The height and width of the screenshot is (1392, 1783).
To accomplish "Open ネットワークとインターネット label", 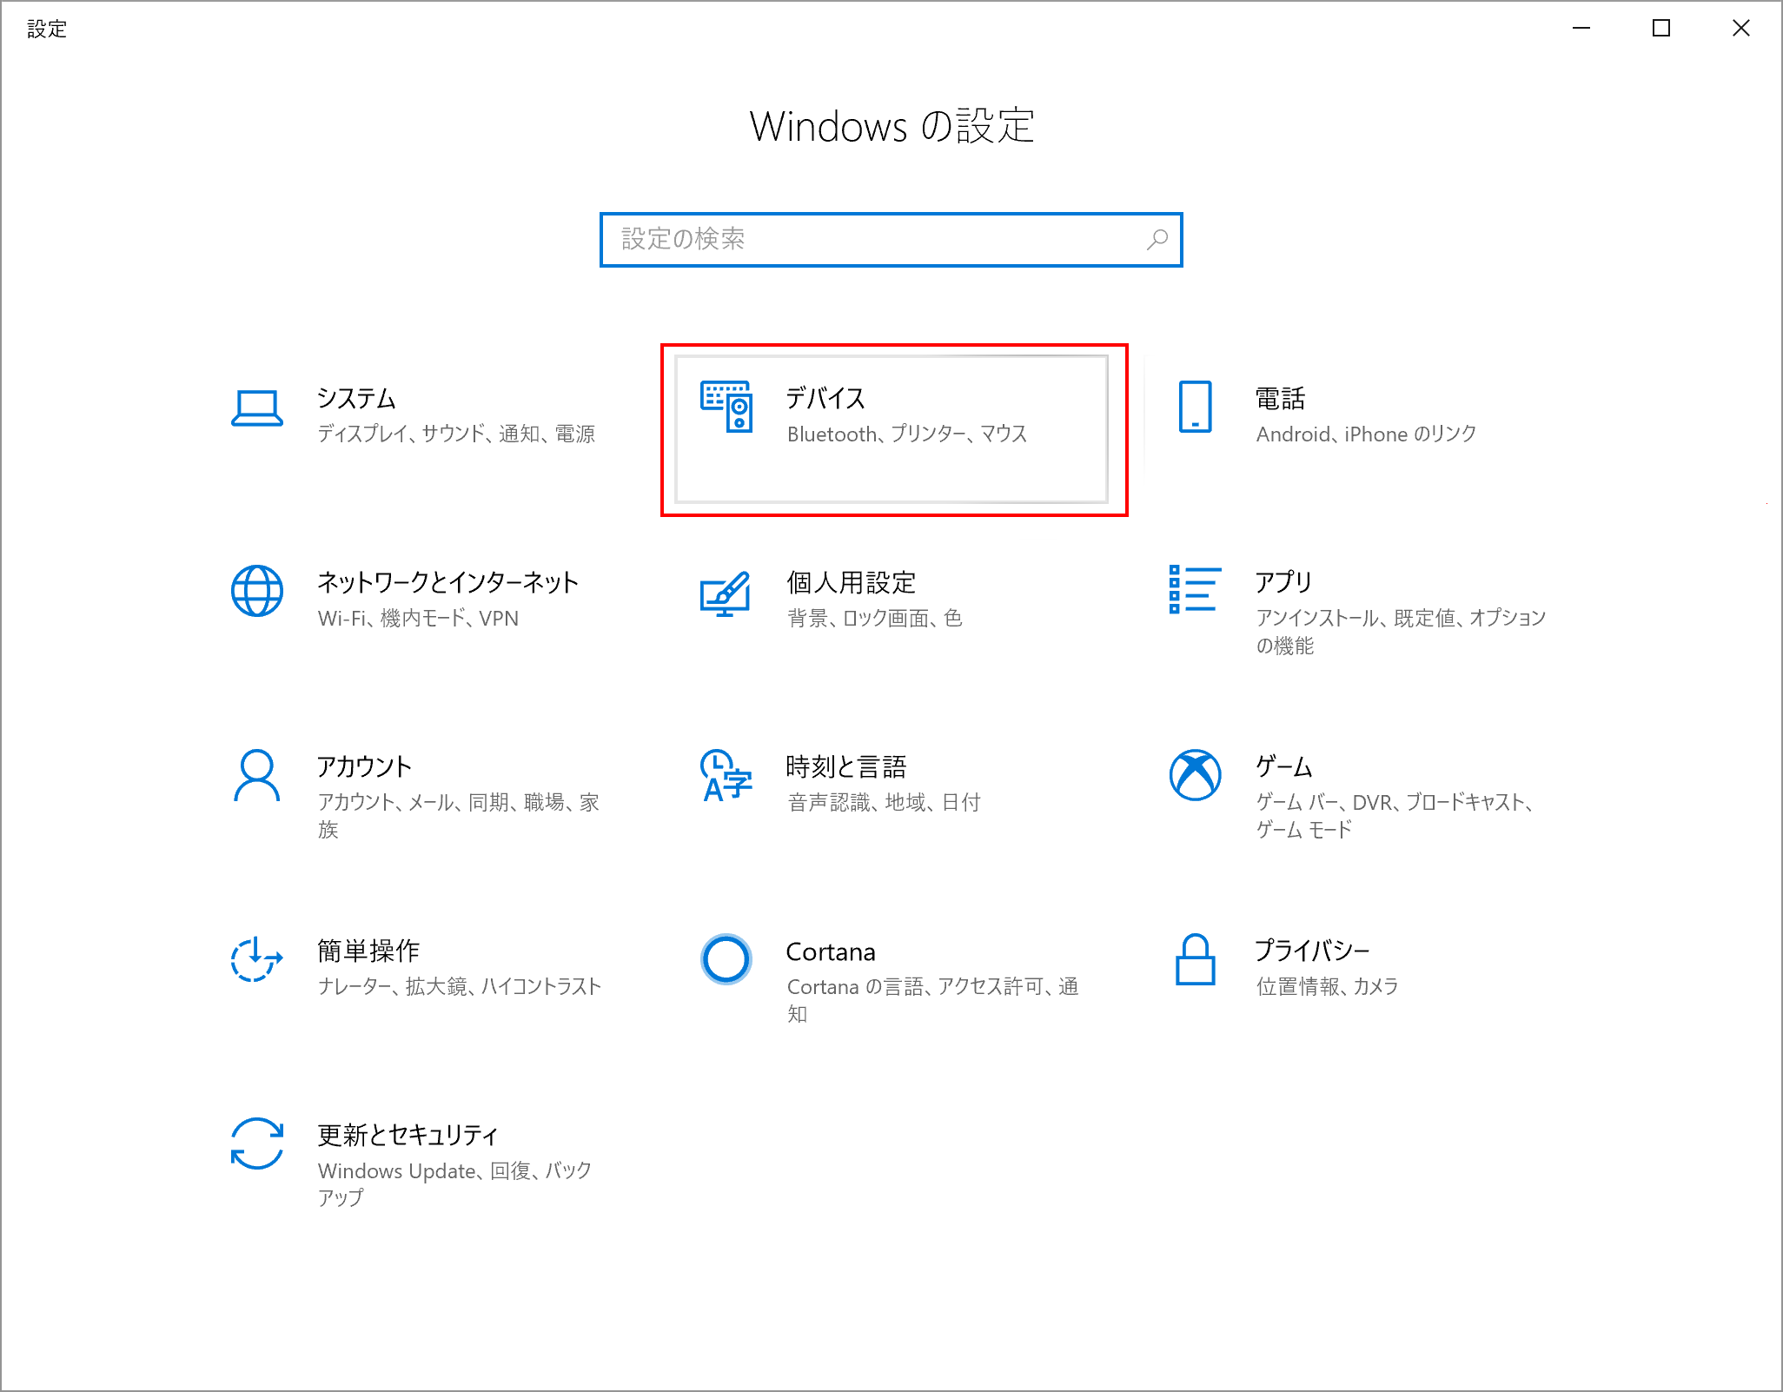I will pyautogui.click(x=448, y=583).
